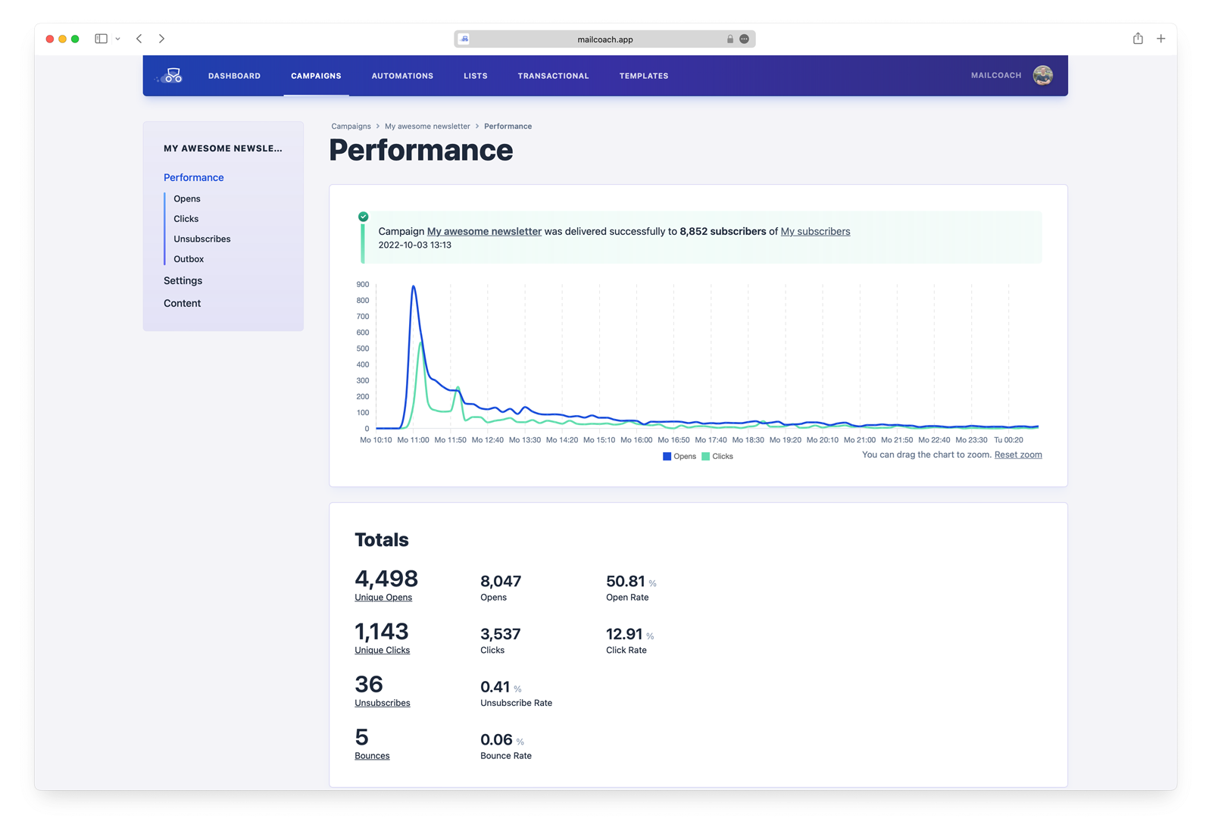Click the MY AWESOME NEWSLE... sidebar heading
Screen dimensions: 1212x831
click(223, 148)
